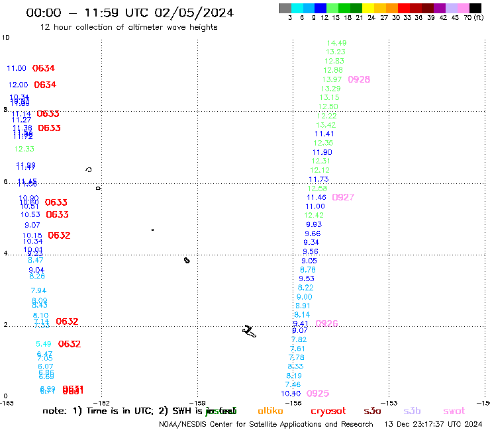
Task: Click the '13 Dec 23:17:37 UTC 2024' timestamp
Action: click(433, 424)
